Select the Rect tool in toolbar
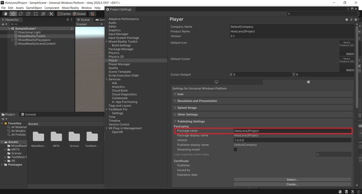Image resolution: width=362 pixels, height=194 pixels. (x=36, y=14)
